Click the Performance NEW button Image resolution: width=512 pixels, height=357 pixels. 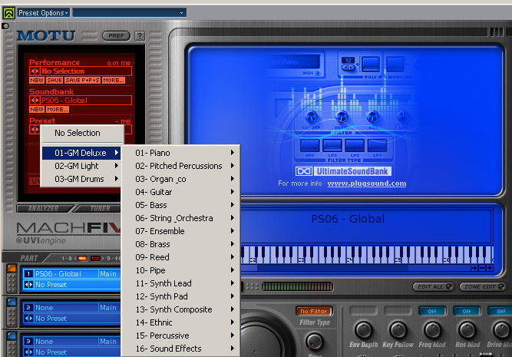tap(37, 80)
